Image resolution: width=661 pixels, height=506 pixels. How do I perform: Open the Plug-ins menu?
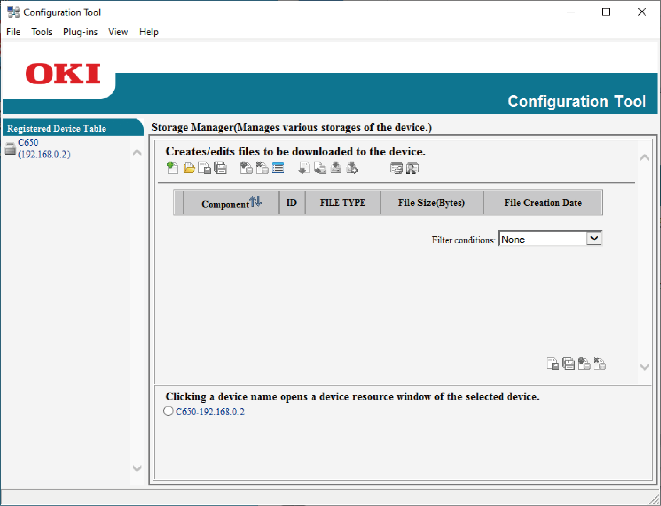(x=80, y=32)
